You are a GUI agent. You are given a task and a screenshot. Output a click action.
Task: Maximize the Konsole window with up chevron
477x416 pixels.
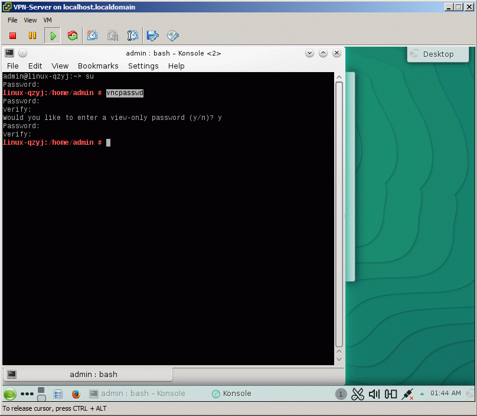(323, 53)
